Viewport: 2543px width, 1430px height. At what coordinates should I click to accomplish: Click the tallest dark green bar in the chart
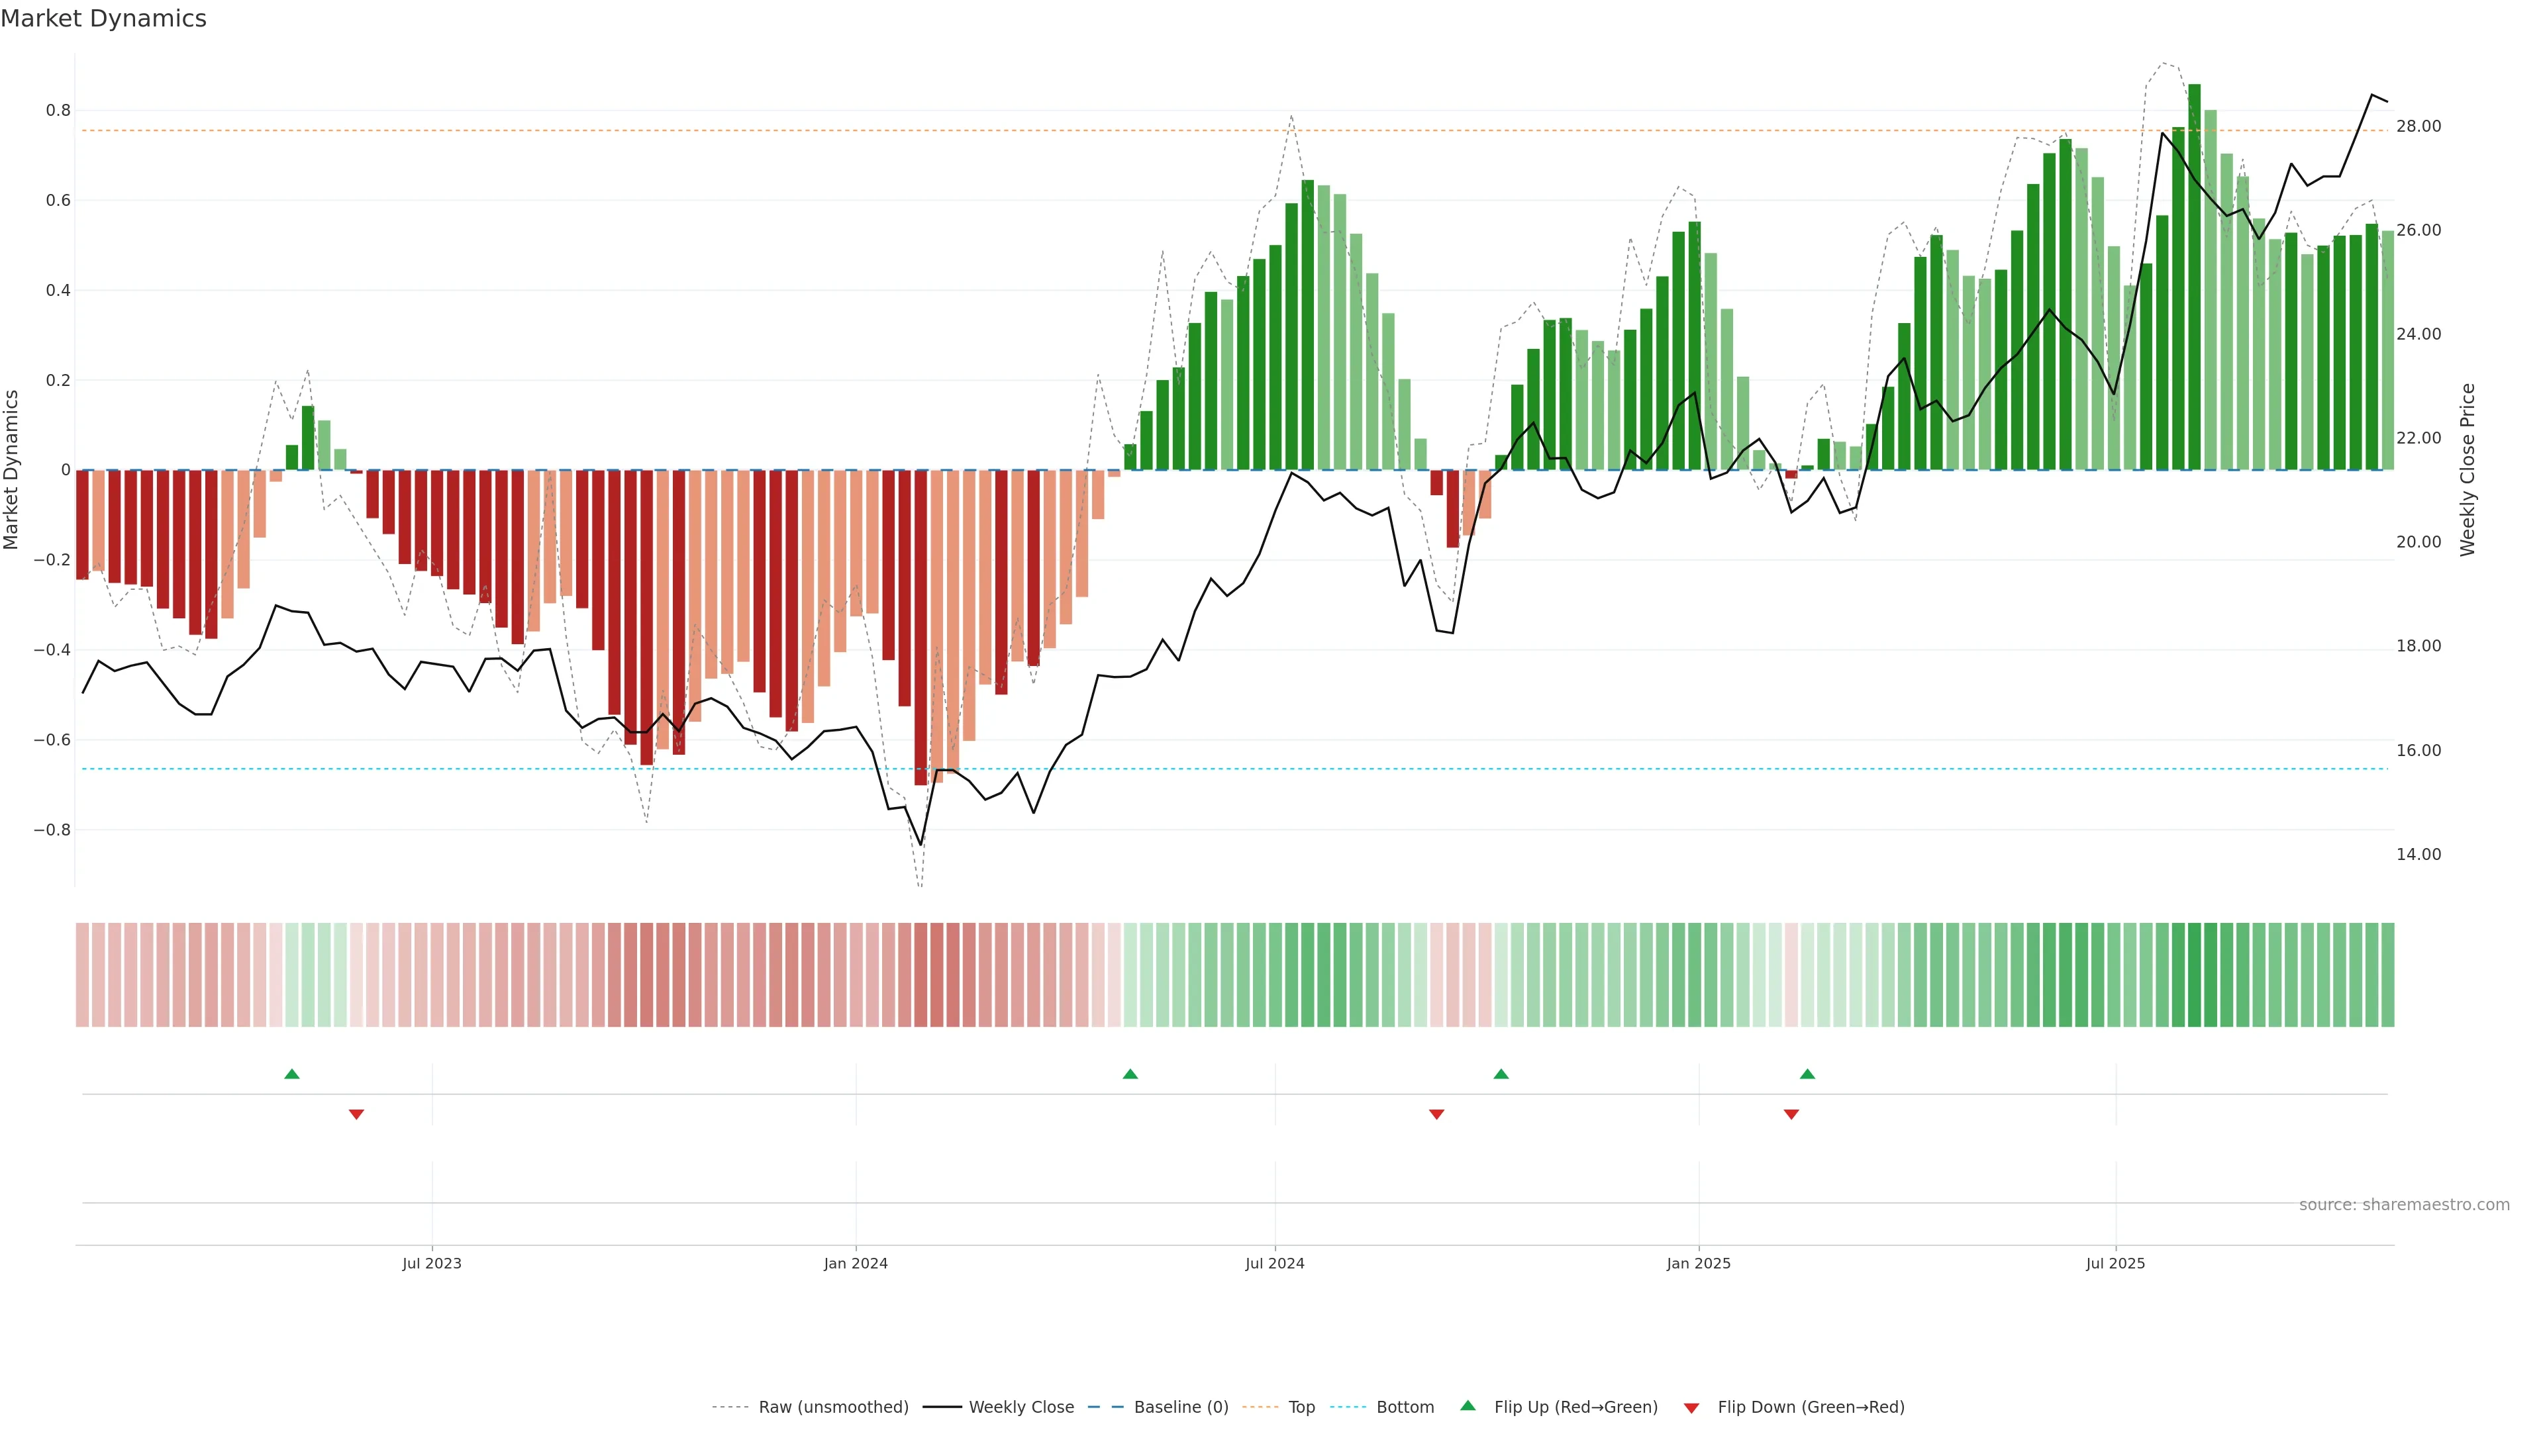pyautogui.click(x=2193, y=276)
